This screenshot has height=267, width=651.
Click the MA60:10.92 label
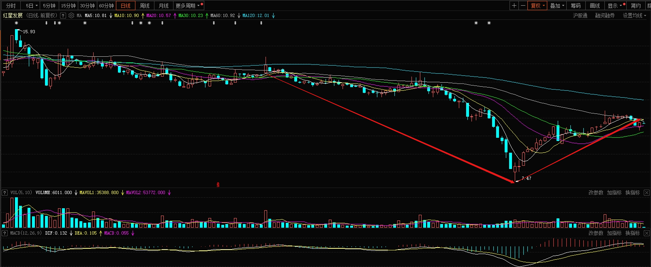point(223,16)
